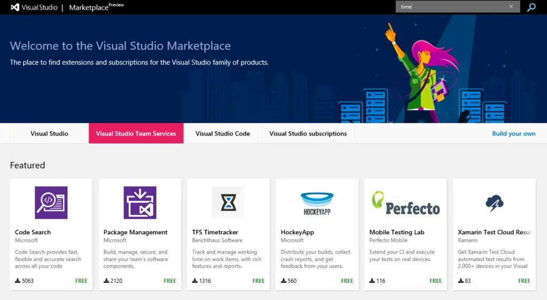The height and width of the screenshot is (300, 547).
Task: Click the TFS Timetracker hourglass icon
Action: [229, 202]
